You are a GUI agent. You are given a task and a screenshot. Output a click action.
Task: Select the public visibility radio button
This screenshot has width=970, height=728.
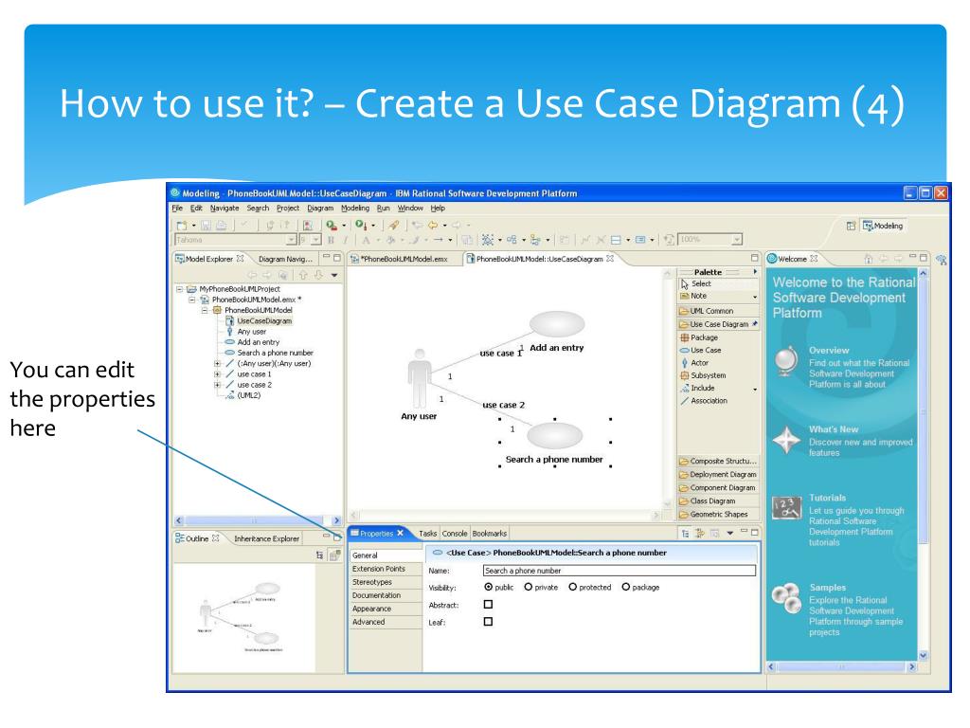(x=489, y=587)
